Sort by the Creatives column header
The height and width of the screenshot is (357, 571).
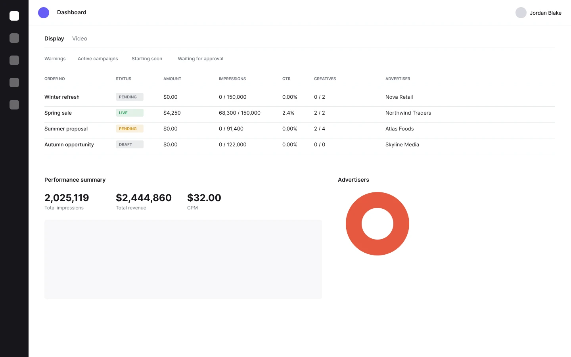(x=325, y=79)
